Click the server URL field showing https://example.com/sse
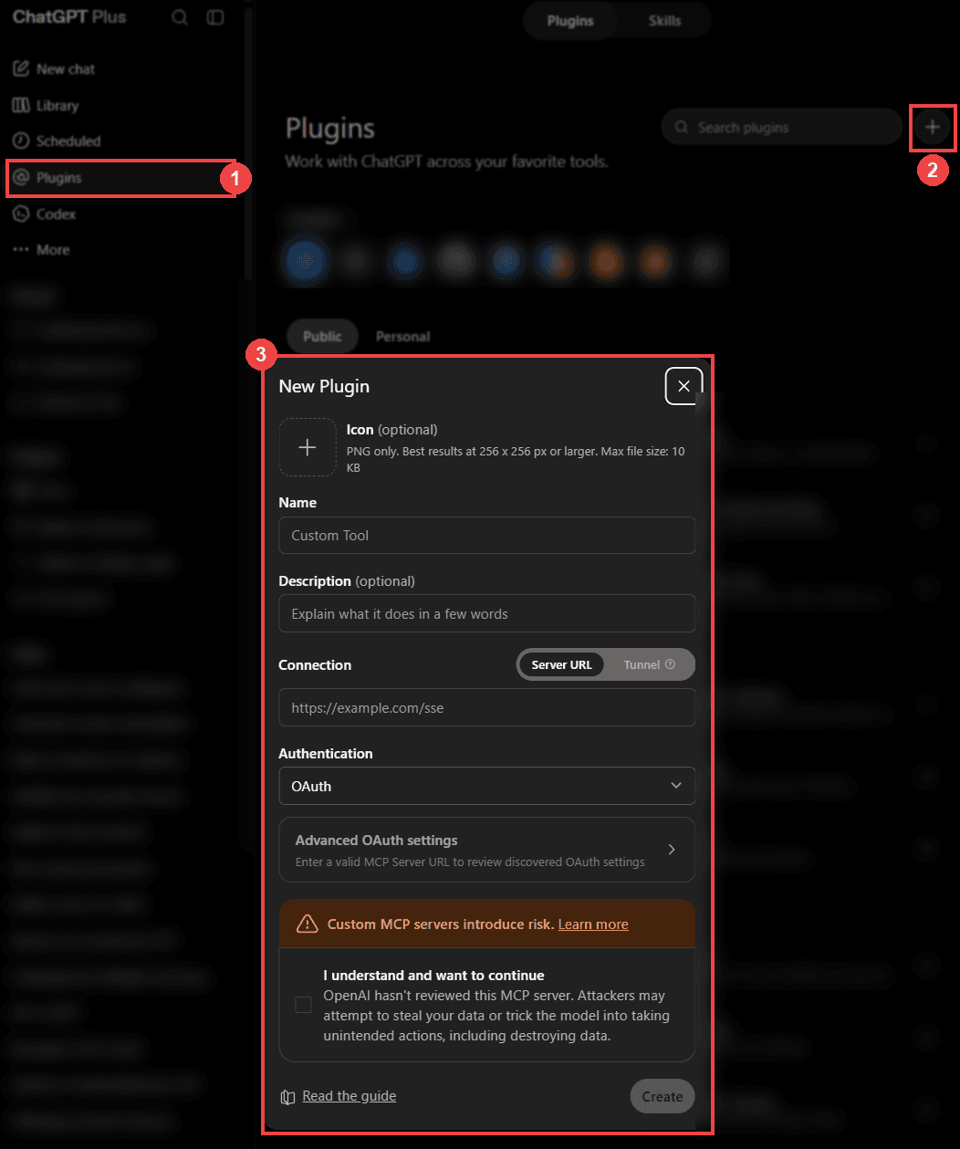Screen dimensions: 960x1149 tap(486, 708)
